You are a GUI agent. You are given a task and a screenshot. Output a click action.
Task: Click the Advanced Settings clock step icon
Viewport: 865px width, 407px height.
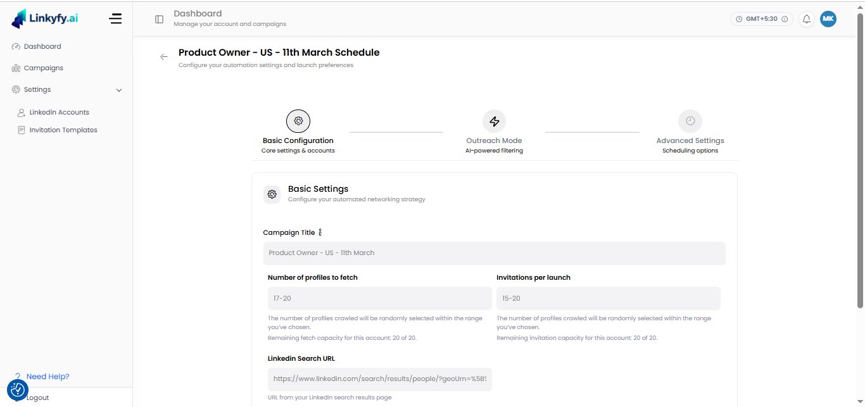pos(690,121)
